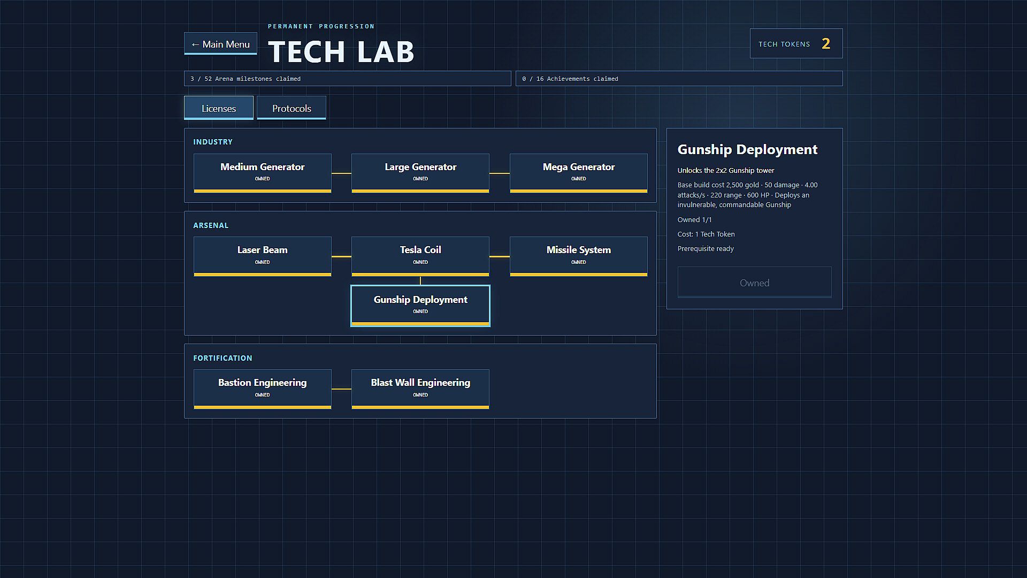Click the 'Prerequisite ready' text
Viewport: 1027px width, 578px height.
click(x=706, y=248)
